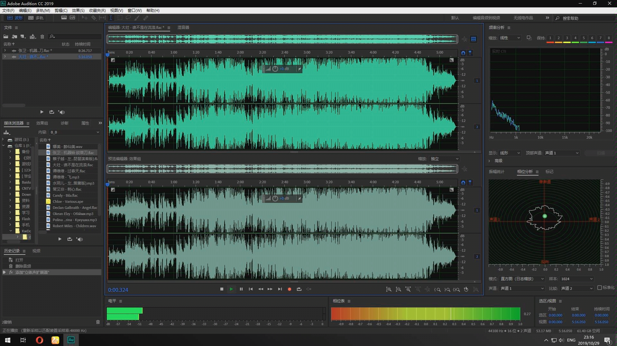
Task: Zoom in time icon
Action: tap(408, 290)
